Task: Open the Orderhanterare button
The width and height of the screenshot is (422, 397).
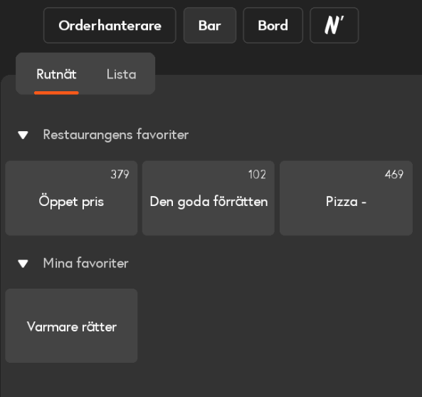Action: tap(110, 26)
